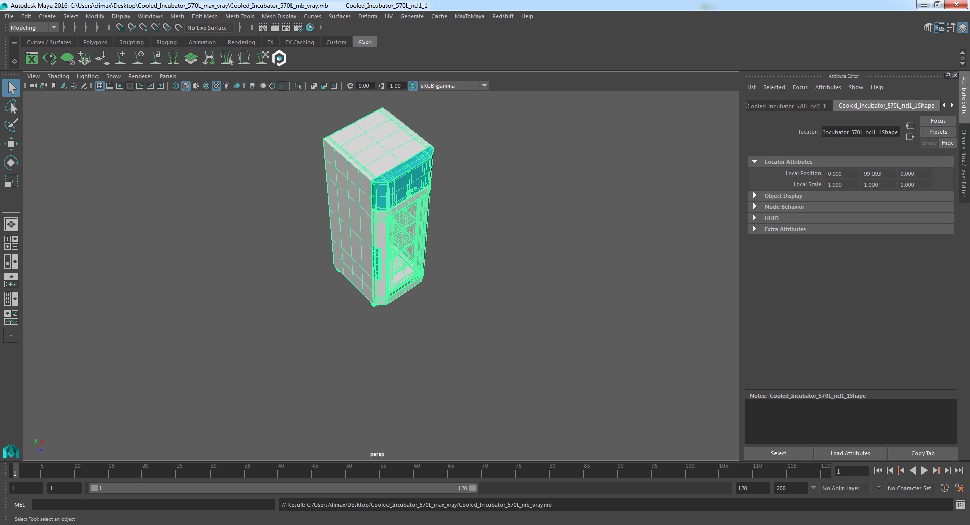970x525 pixels.
Task: Select the Lasso tool in the toolbox
Action: (x=11, y=107)
